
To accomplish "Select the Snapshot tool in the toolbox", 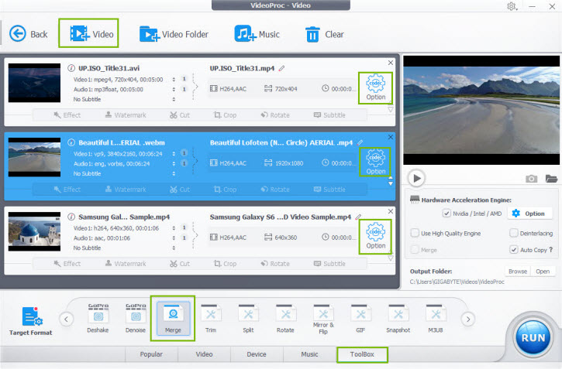I will pyautogui.click(x=398, y=318).
